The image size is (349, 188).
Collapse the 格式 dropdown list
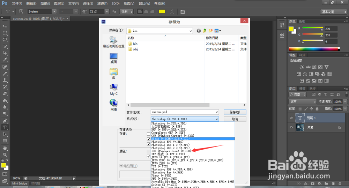[x=217, y=119]
